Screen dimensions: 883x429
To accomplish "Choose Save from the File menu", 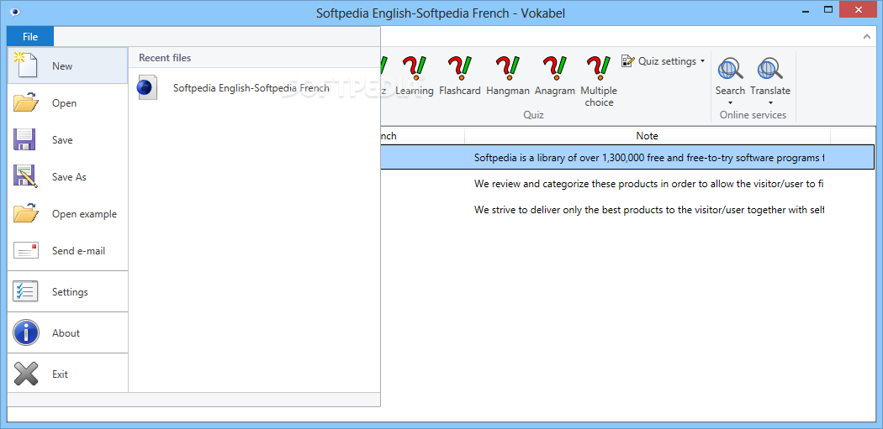I will [67, 140].
